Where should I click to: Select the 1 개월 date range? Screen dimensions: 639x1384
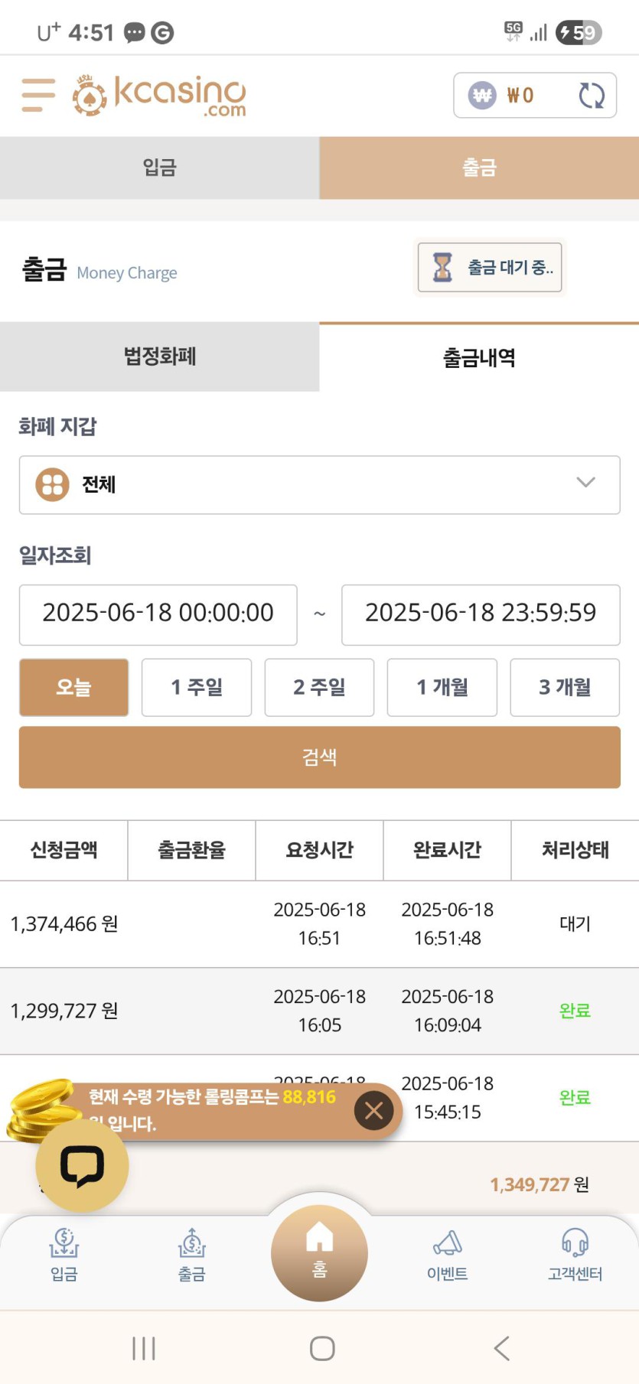pyautogui.click(x=442, y=687)
